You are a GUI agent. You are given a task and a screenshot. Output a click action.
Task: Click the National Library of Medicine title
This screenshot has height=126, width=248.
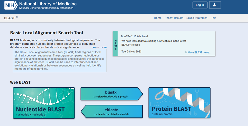pos(48,4)
